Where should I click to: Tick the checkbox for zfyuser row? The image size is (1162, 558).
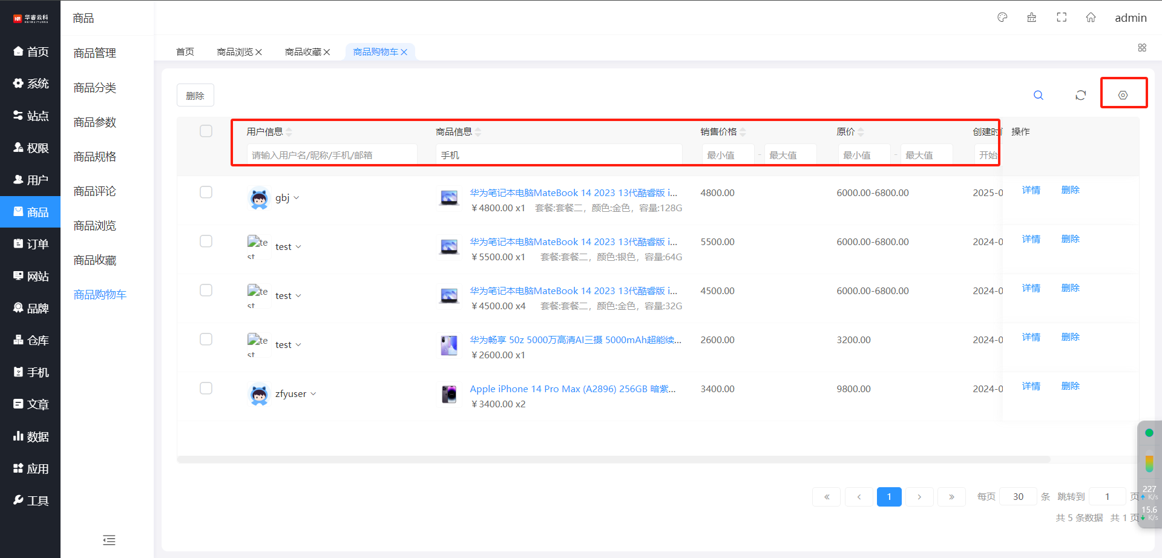pos(206,389)
